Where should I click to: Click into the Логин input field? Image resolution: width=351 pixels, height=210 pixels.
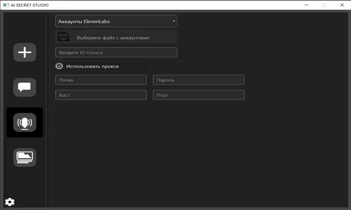click(101, 80)
